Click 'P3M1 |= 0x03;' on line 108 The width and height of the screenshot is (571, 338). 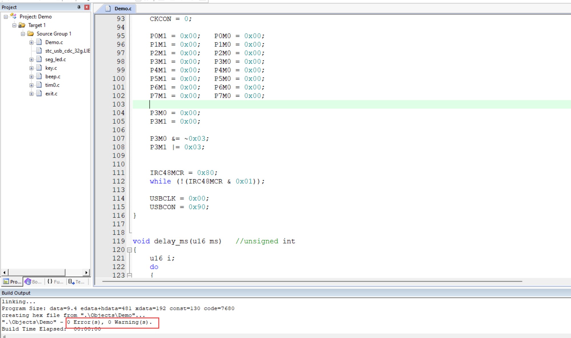pyautogui.click(x=177, y=147)
